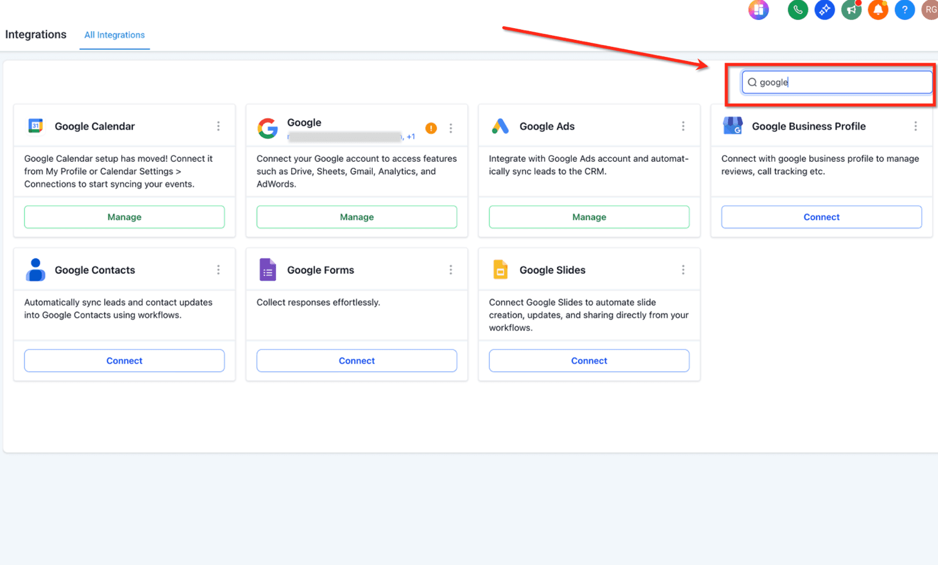Screen dimensions: 938x565
Task: Connect the Google Contacts integration
Action: (x=124, y=360)
